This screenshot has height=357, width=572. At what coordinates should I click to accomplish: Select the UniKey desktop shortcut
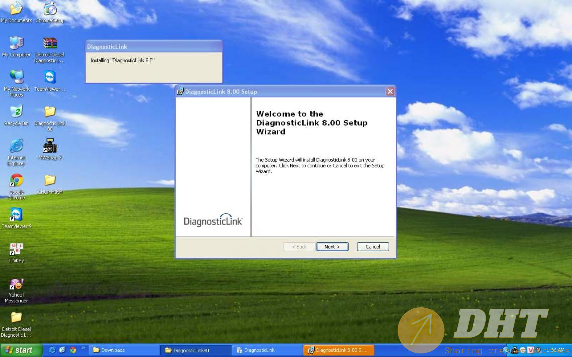coord(16,249)
